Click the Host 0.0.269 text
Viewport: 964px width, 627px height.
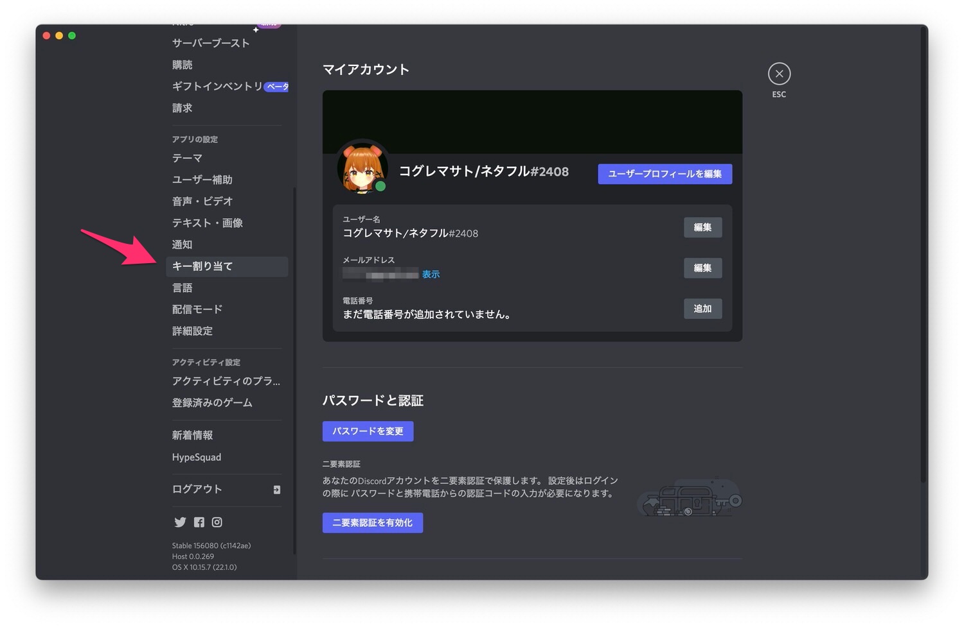pyautogui.click(x=193, y=556)
